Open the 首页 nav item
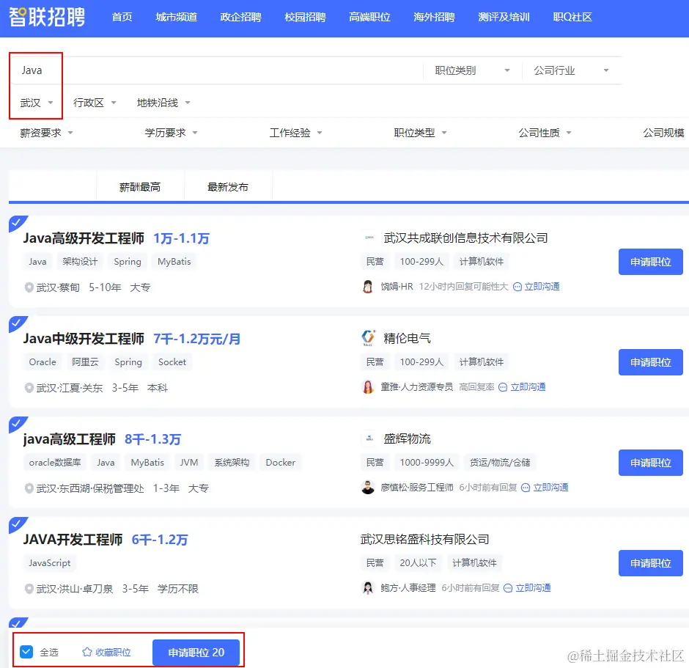Image resolution: width=689 pixels, height=668 pixels. [x=122, y=17]
